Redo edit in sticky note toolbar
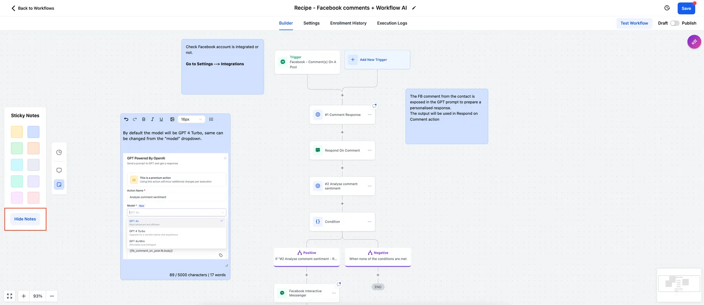Viewport: 704px width, 305px height. pyautogui.click(x=135, y=119)
